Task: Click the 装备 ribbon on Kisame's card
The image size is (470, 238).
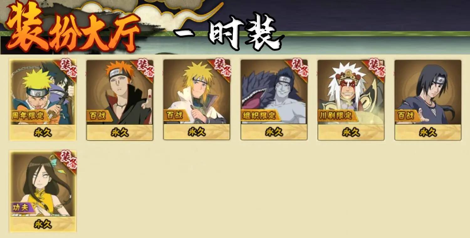Action: pyautogui.click(x=298, y=68)
